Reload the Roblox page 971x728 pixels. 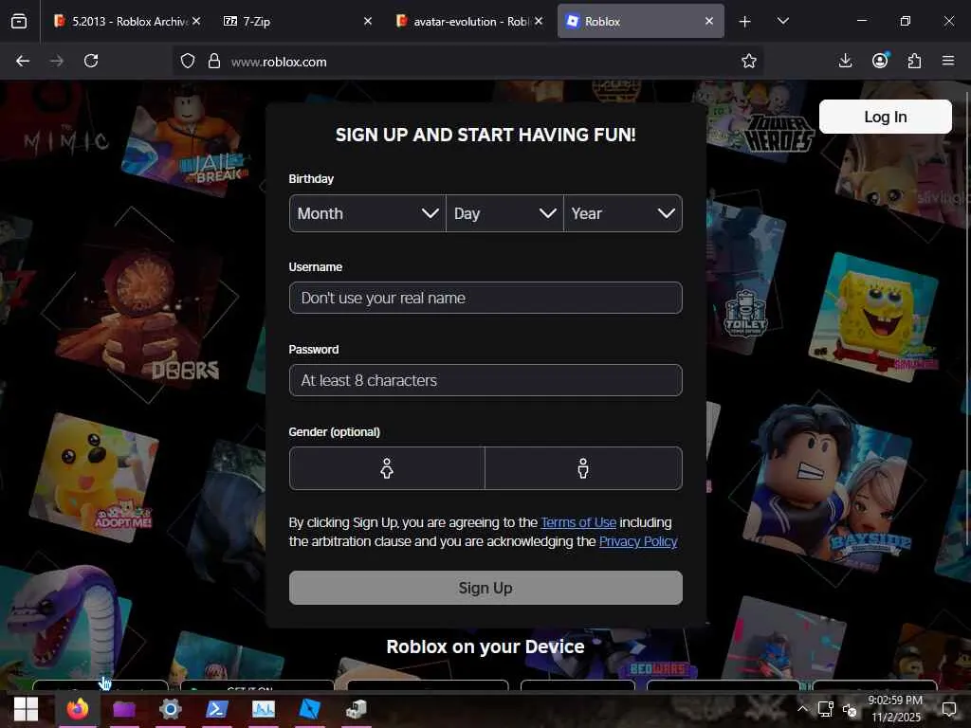tap(91, 61)
